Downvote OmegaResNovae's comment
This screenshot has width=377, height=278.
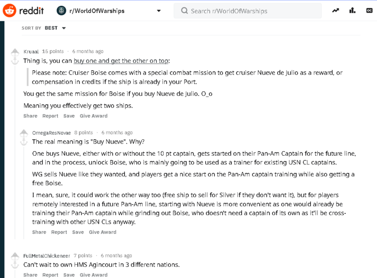click(23, 141)
